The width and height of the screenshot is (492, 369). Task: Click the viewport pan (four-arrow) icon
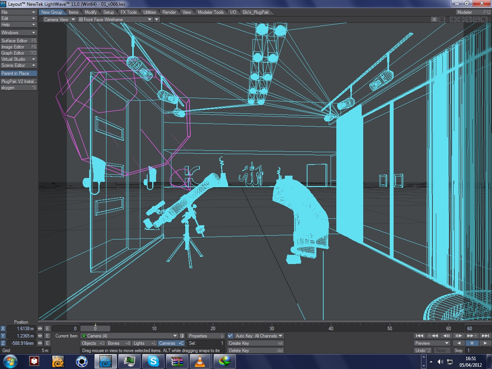coord(461,19)
